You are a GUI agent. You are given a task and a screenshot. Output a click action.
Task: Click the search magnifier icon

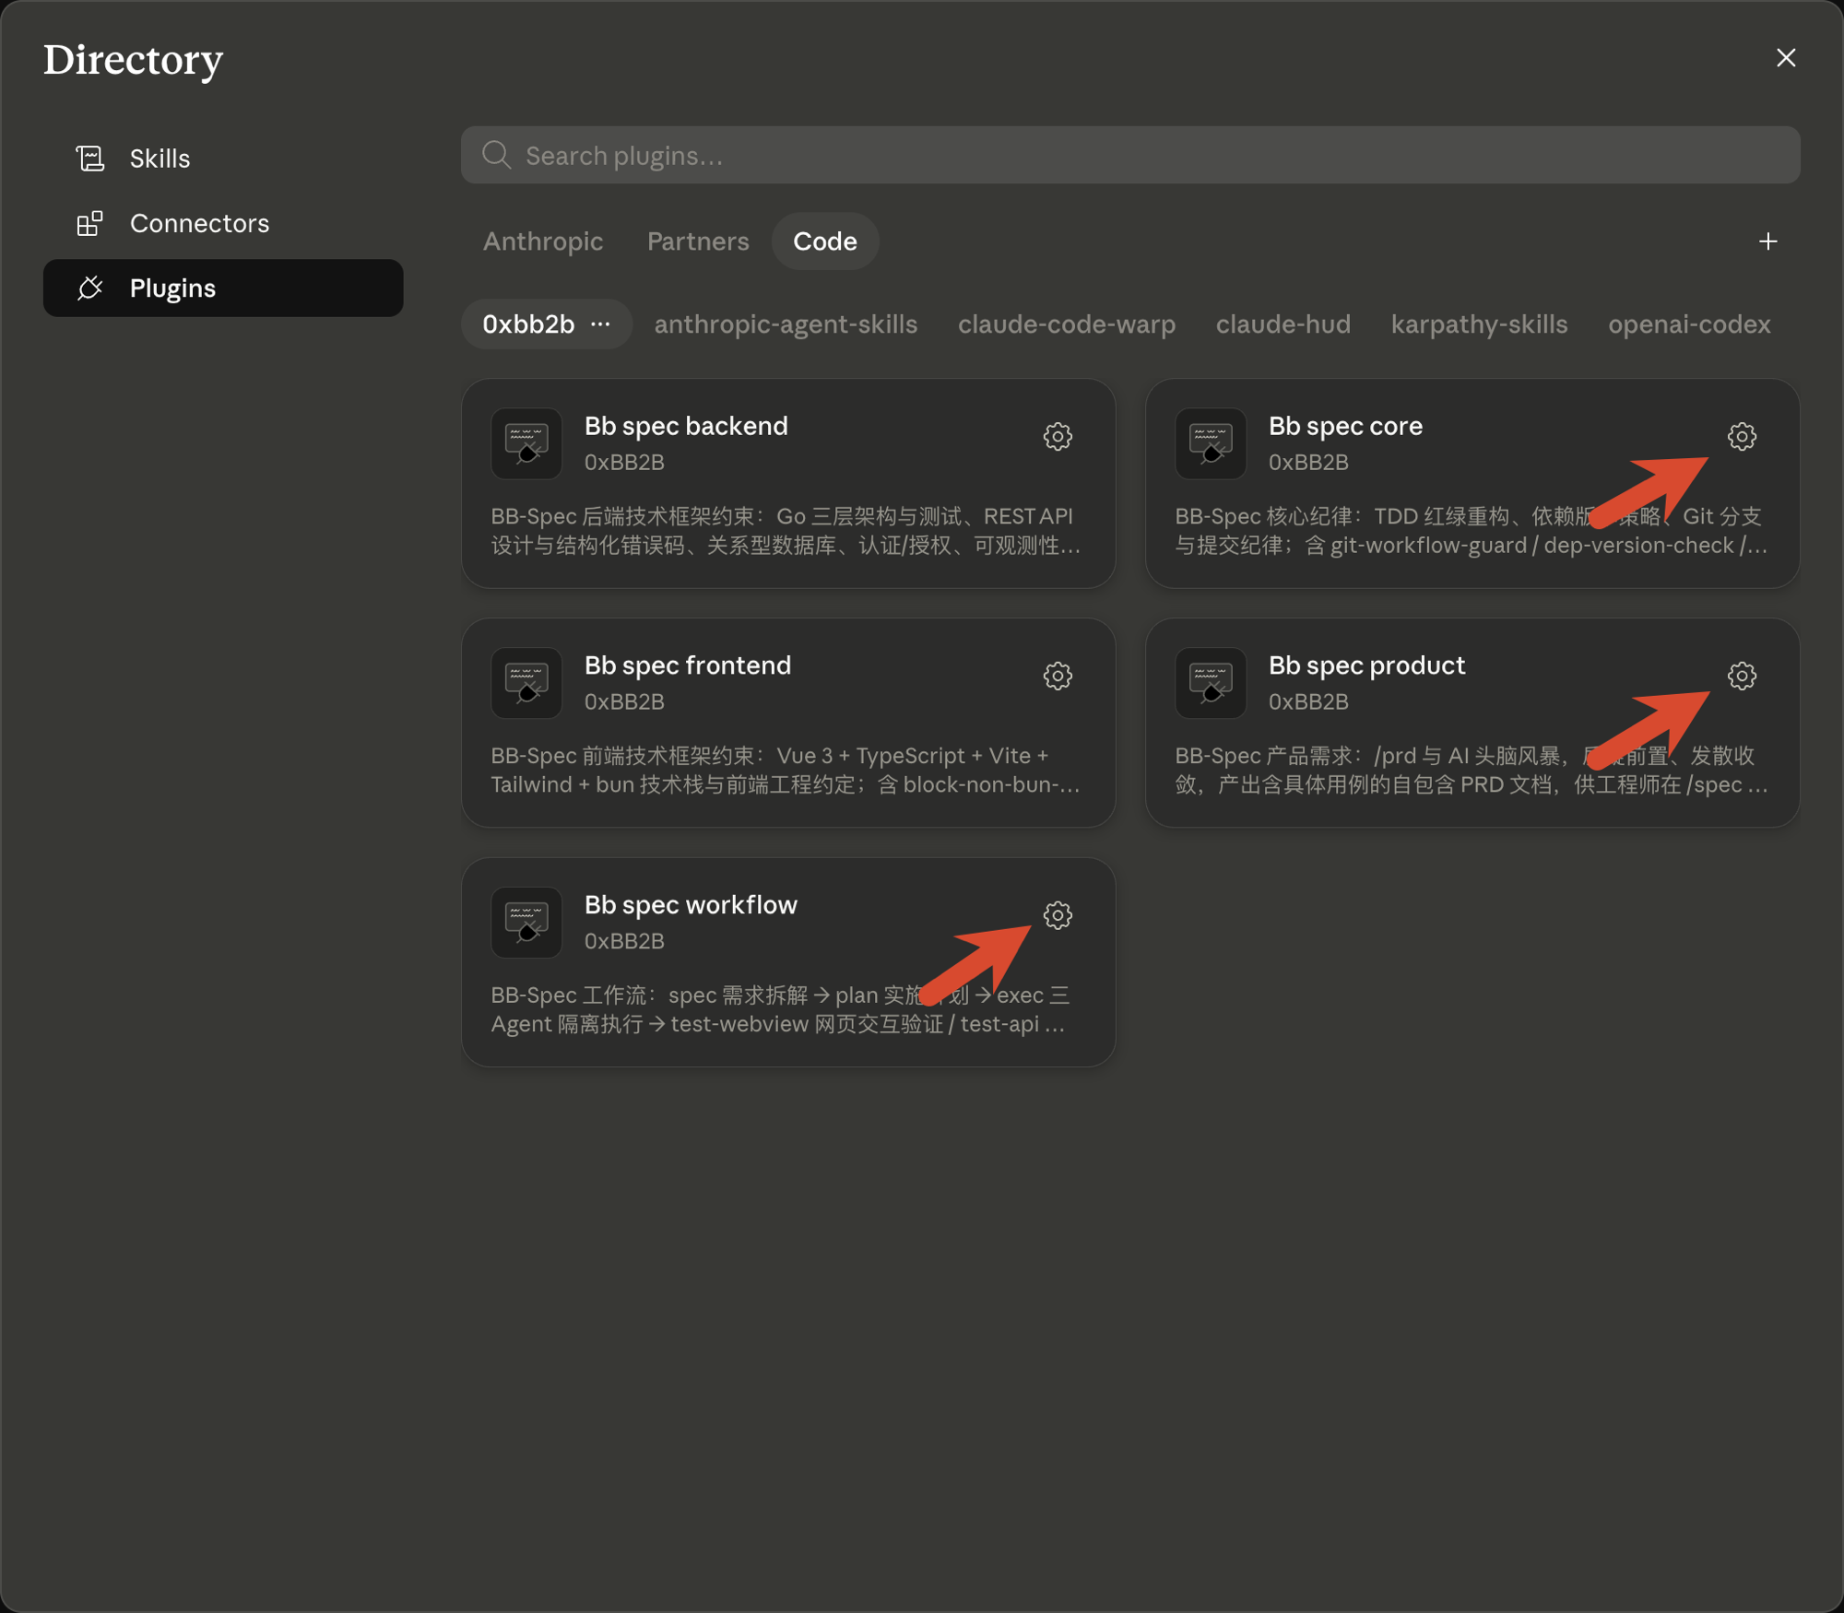click(496, 155)
